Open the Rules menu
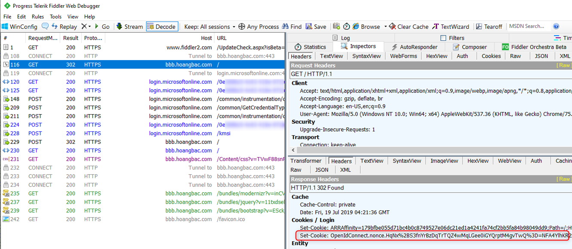Screen dimensions: 572x249 coord(38,17)
